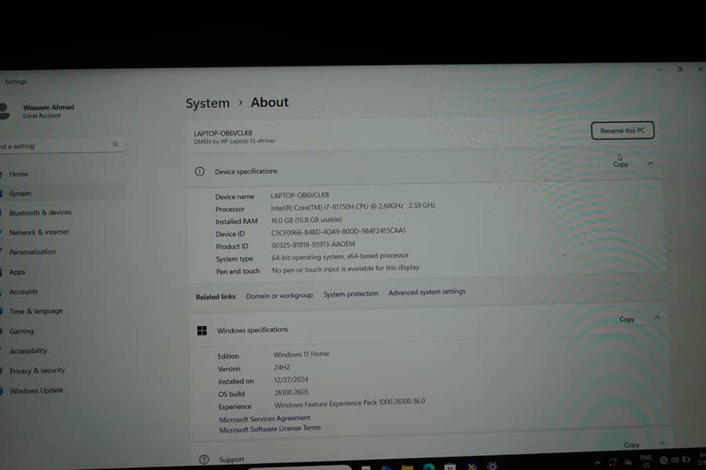Open Accessibility settings

coord(28,351)
